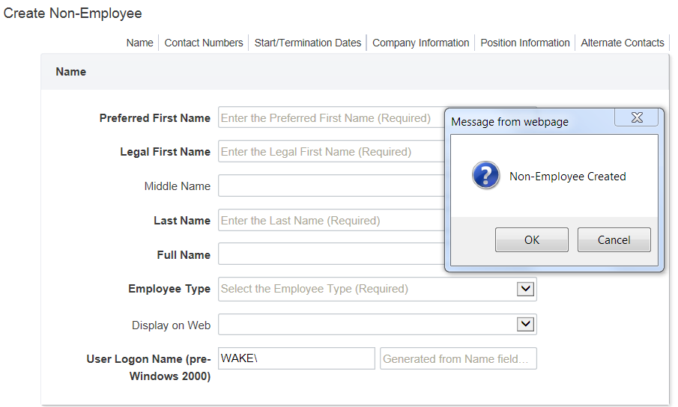Expand the Display on Web dropdown
Viewport: 678px width, 407px height.
[525, 324]
